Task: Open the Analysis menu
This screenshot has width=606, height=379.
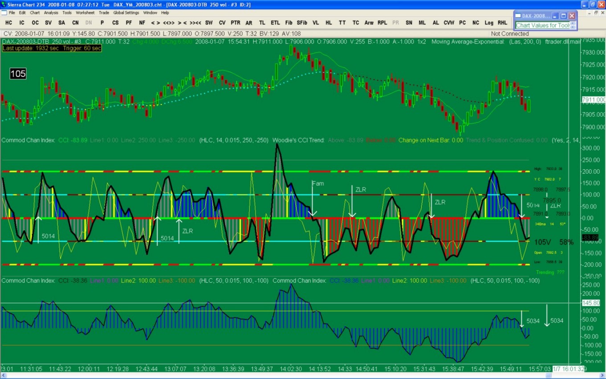Action: (51, 13)
